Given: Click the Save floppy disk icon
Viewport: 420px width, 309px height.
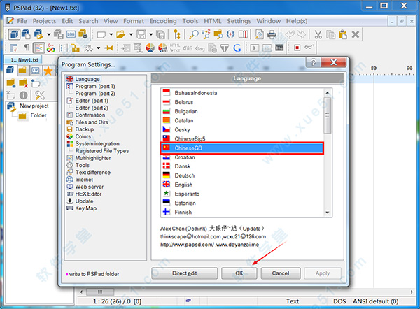Looking at the screenshot, I should click(x=141, y=34).
